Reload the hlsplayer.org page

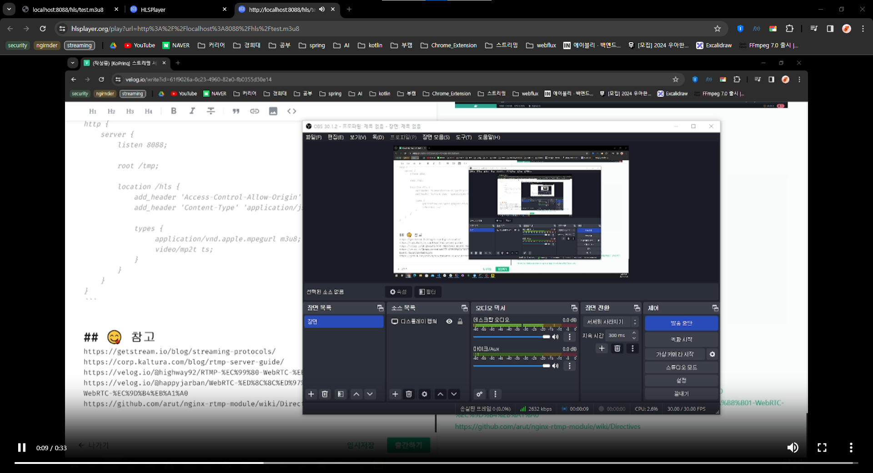(x=43, y=29)
